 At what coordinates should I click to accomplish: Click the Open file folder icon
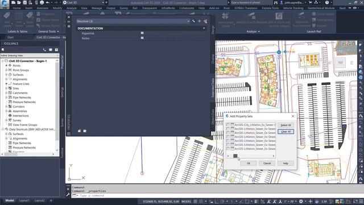(x=19, y=2)
